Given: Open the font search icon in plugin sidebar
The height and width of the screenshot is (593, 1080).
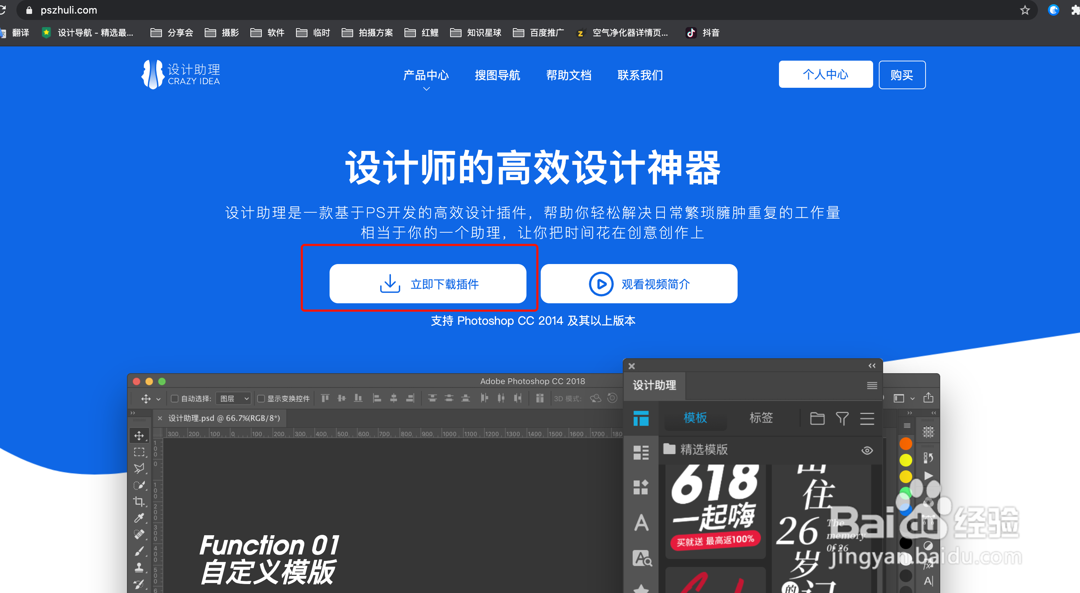Looking at the screenshot, I should (642, 558).
